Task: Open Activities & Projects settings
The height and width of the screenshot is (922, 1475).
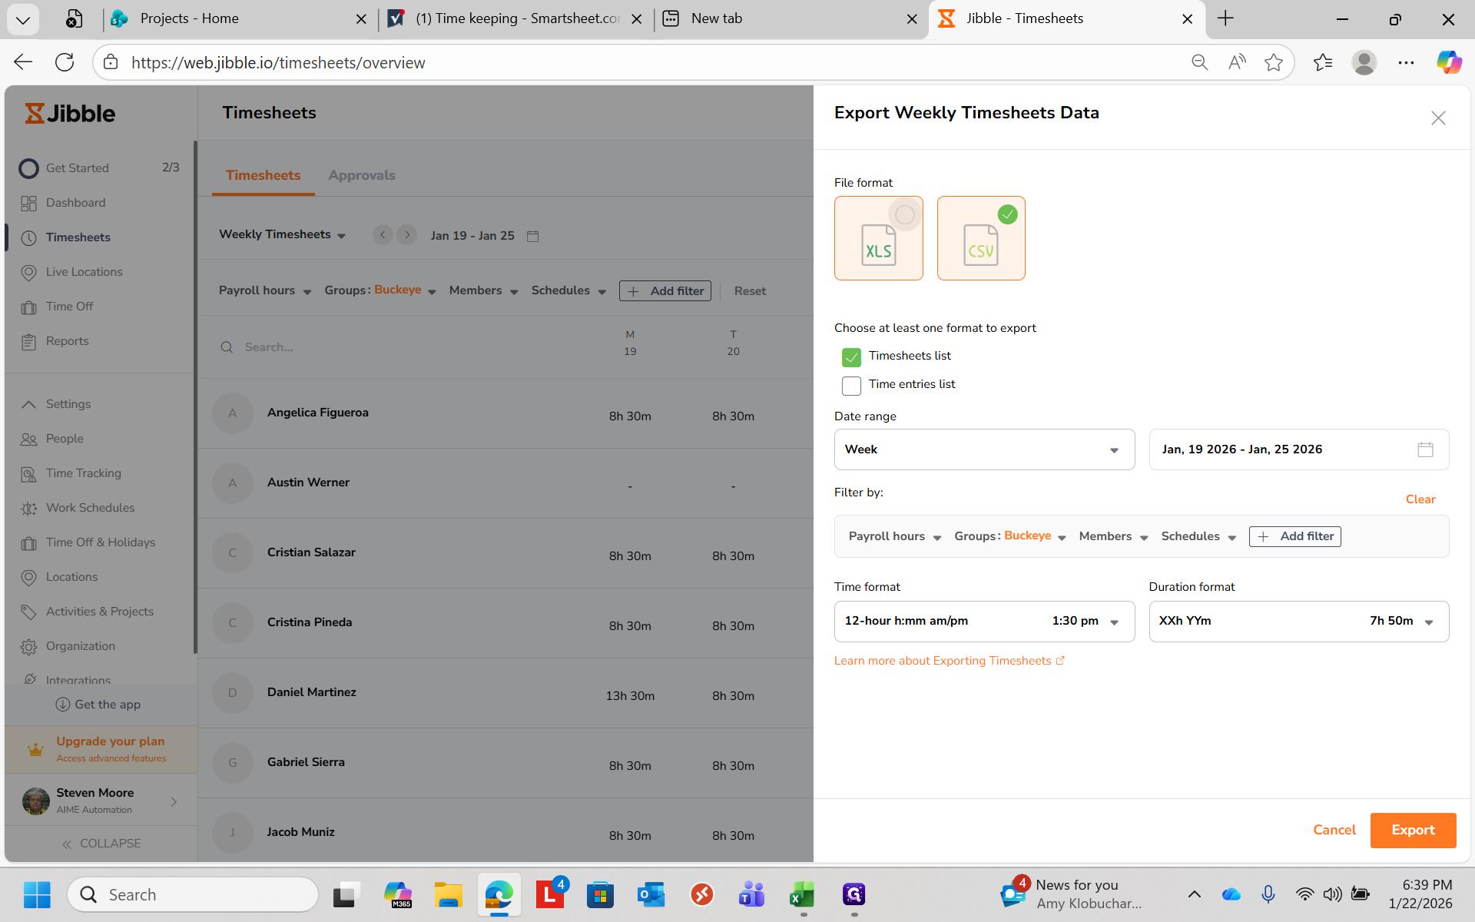Action: point(99,612)
